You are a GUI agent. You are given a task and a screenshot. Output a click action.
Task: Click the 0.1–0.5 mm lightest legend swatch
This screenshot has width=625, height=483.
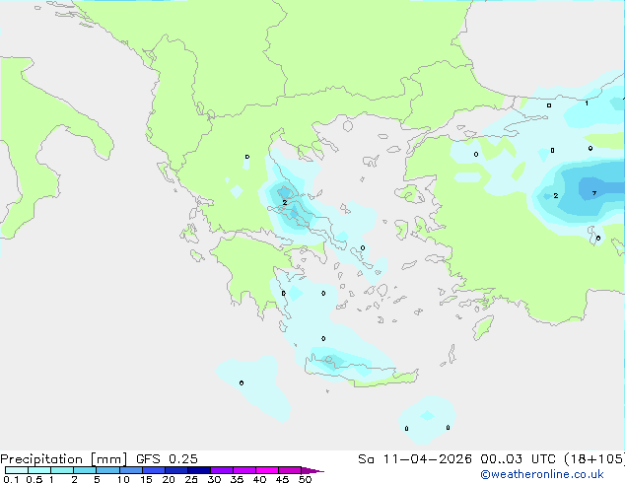click(x=17, y=470)
